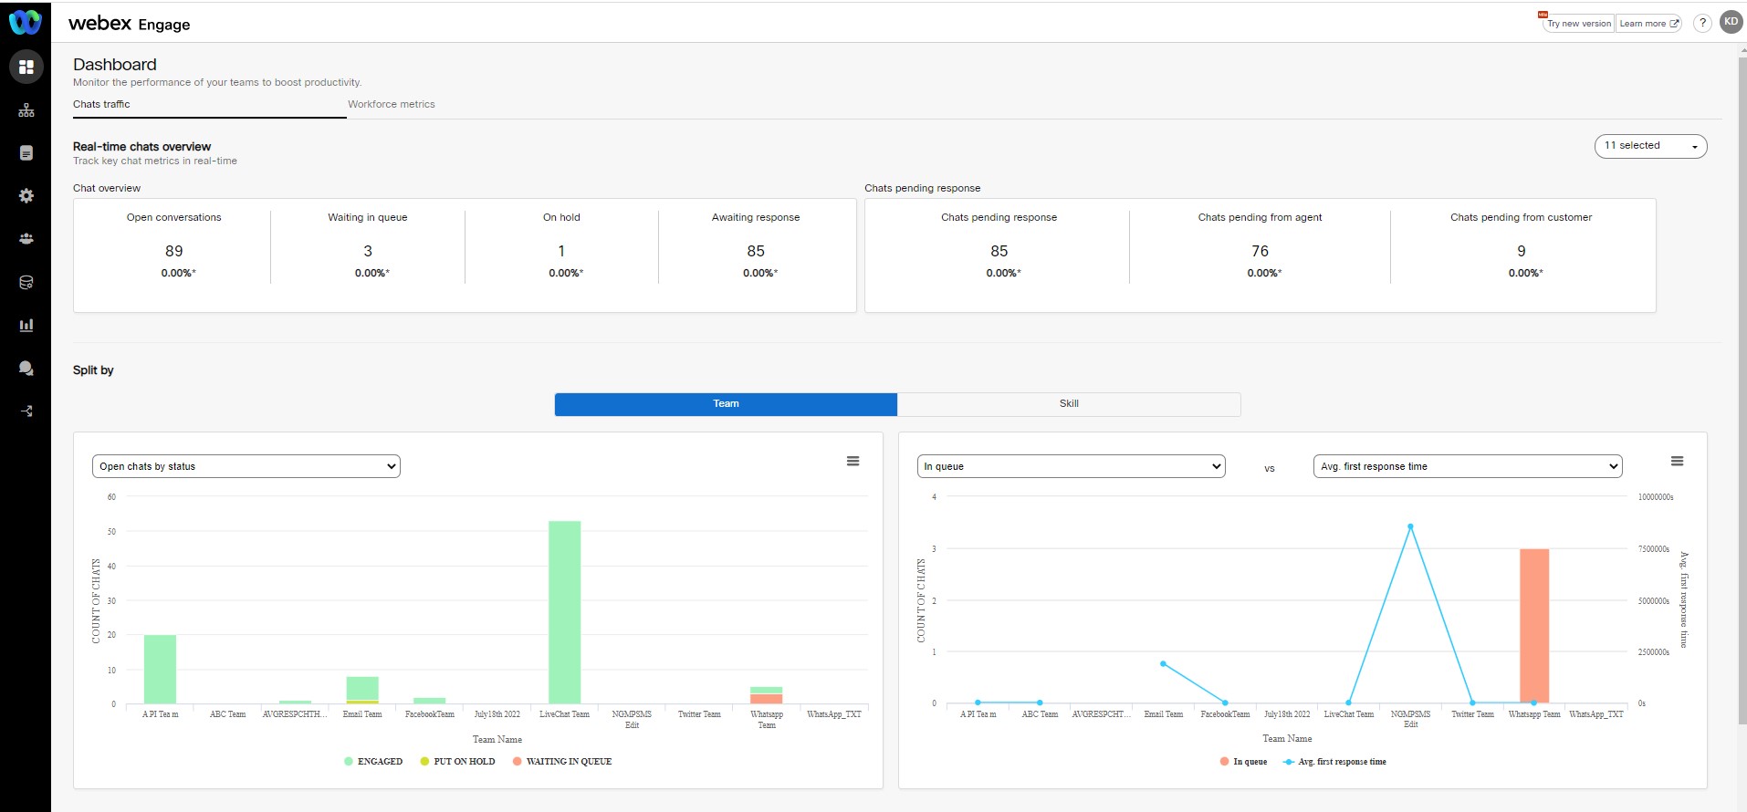Toggle the PUT ON HOLD legend item
Image resolution: width=1747 pixels, height=812 pixels.
[x=457, y=762]
